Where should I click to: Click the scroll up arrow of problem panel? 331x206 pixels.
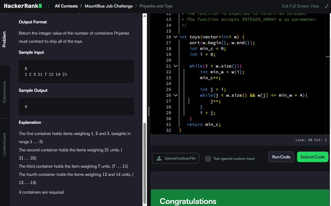pyautogui.click(x=145, y=15)
